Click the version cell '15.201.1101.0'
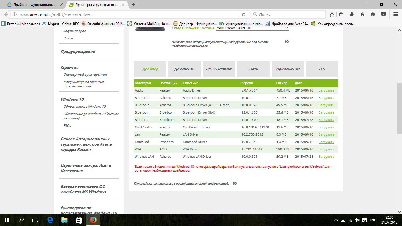Viewport: 402px width, 226px height. [252, 149]
